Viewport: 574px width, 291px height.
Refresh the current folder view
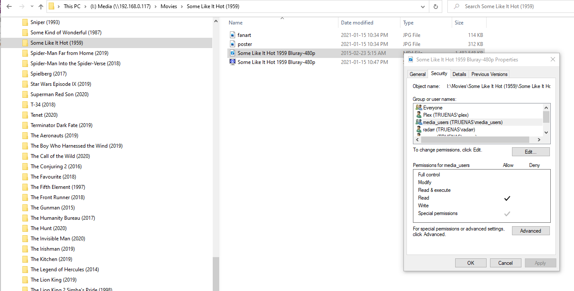click(x=436, y=6)
